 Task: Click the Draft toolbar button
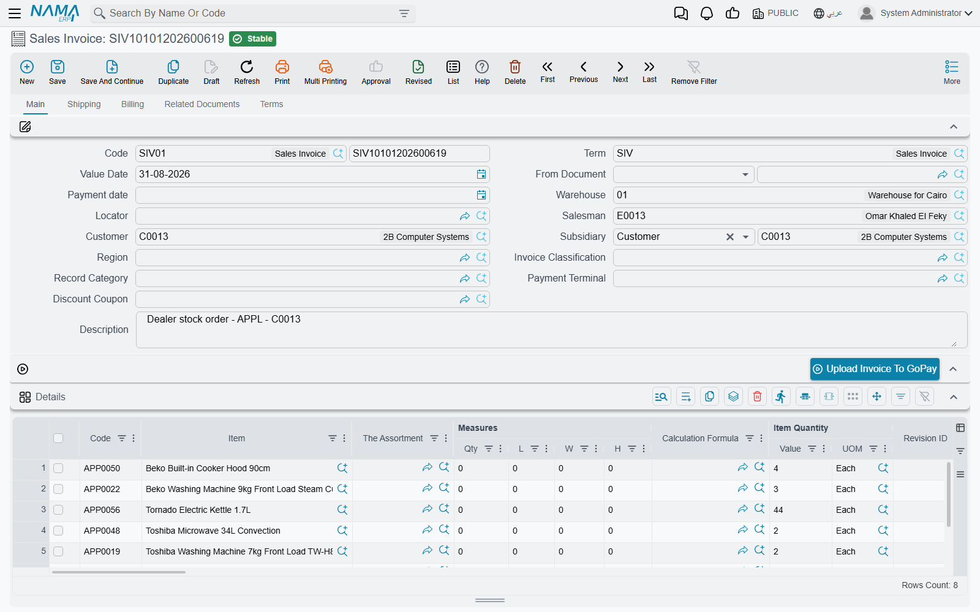tap(211, 72)
